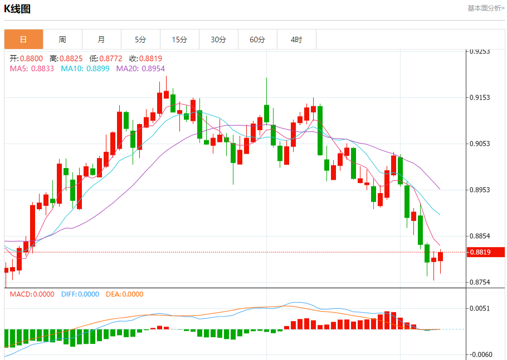The width and height of the screenshot is (507, 360).
Task: Open the 30分 timeframe tab
Action: [218, 40]
